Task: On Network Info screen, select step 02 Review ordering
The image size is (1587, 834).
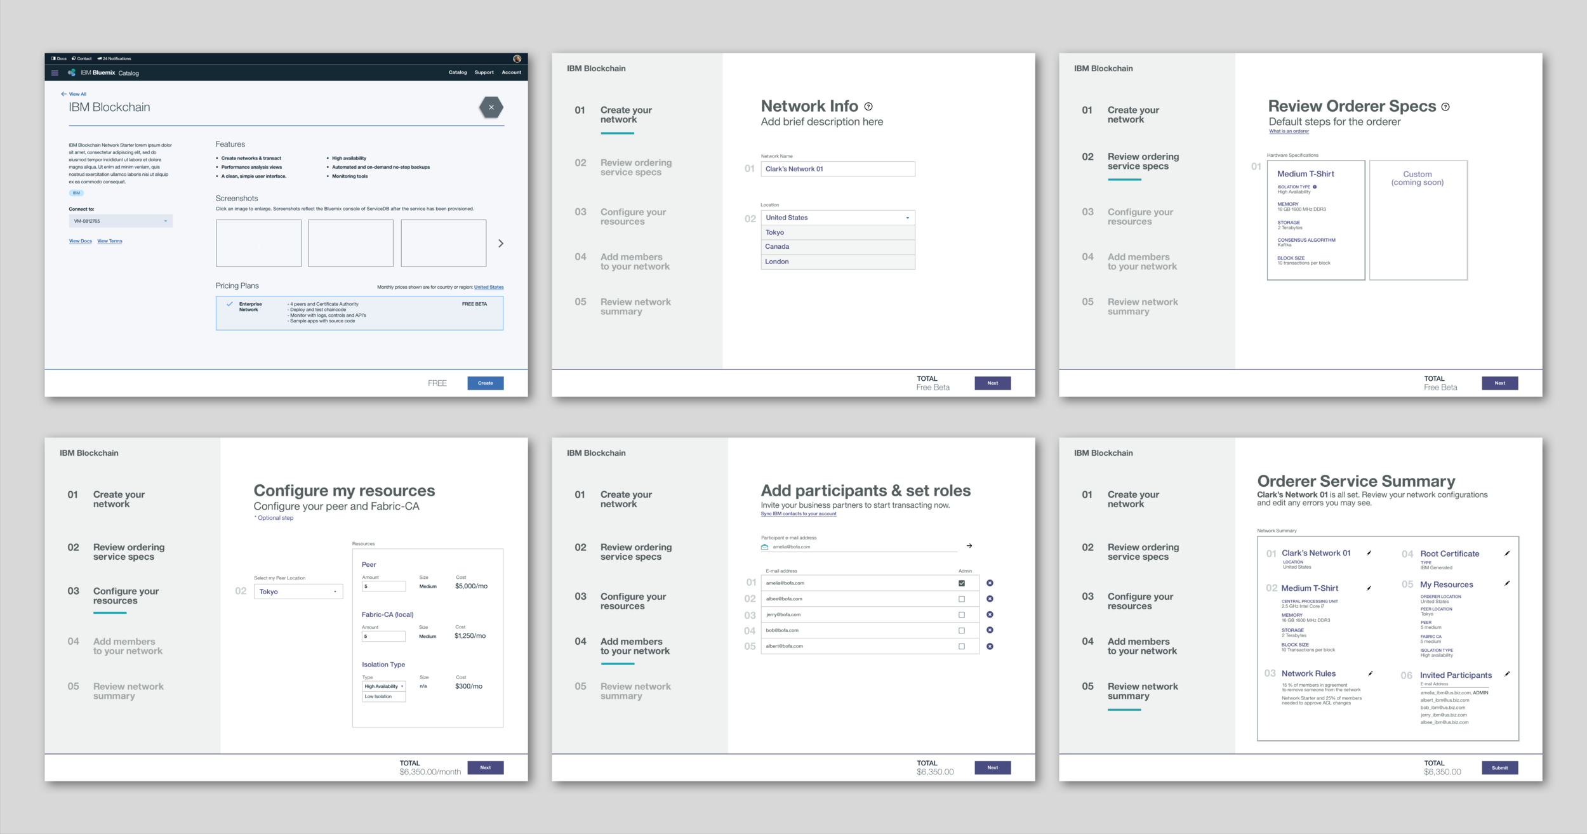Action: (623, 168)
